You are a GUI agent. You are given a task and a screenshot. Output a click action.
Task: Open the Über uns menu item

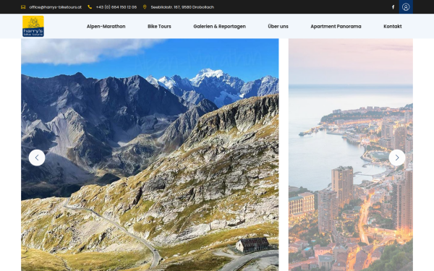click(x=278, y=26)
